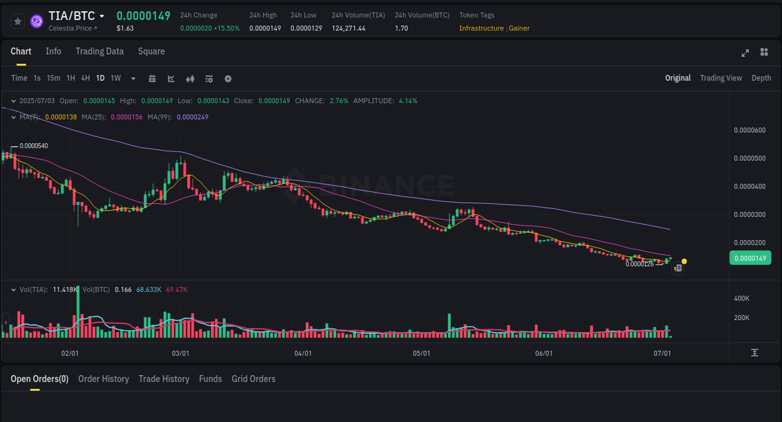Open extra timeframes dropdown next to 1W
This screenshot has height=422, width=782.
coord(133,78)
